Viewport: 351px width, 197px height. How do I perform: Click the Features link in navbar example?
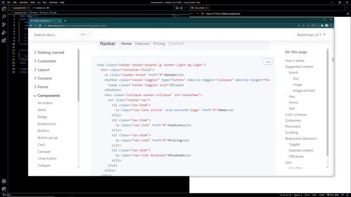point(142,44)
